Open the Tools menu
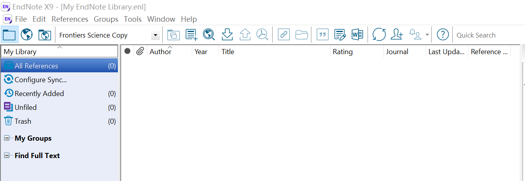Viewport: 525px width, 181px height. [x=133, y=19]
